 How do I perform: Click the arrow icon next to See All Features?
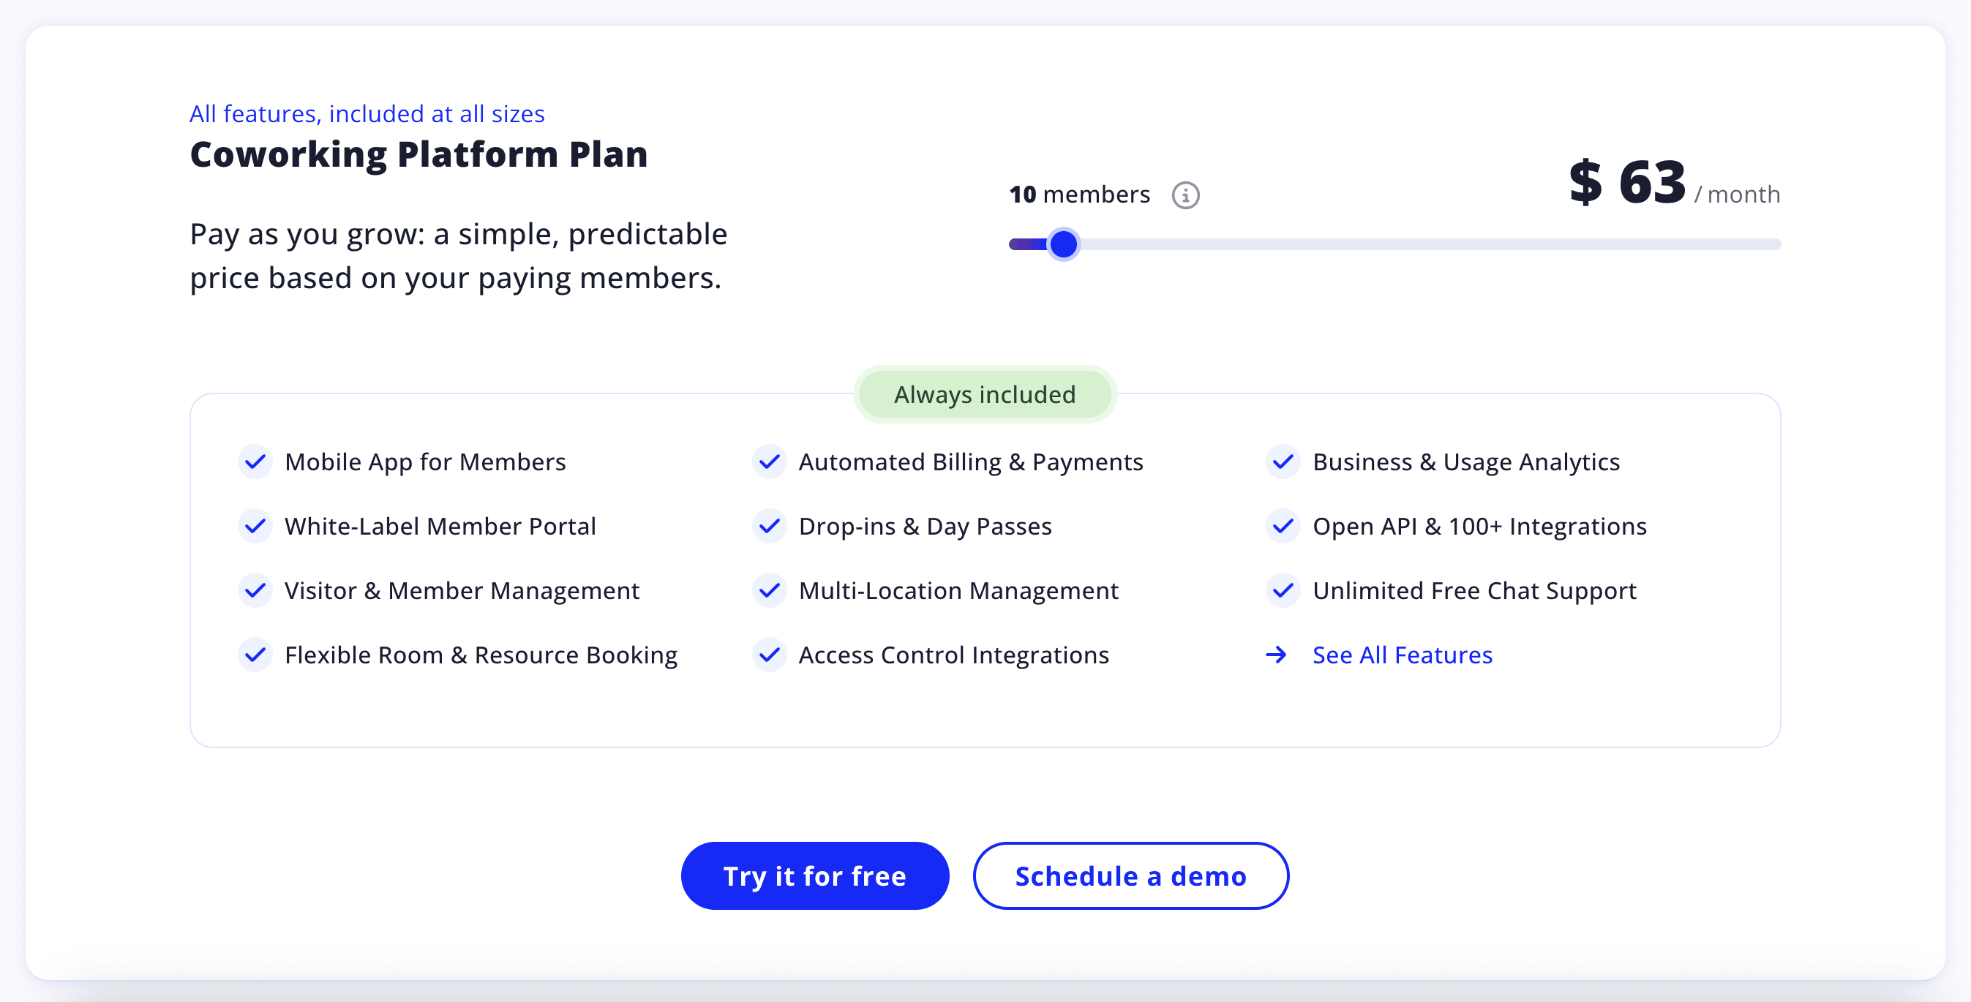coord(1276,655)
